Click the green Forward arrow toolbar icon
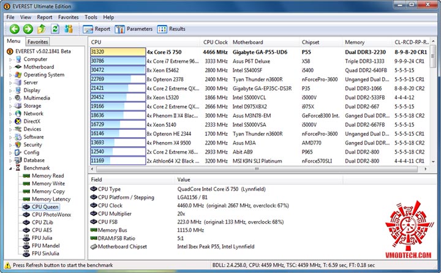 [x=28, y=29]
